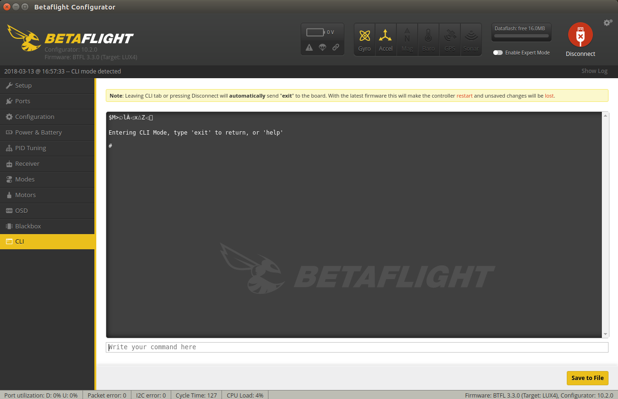Click the Show Log link
The height and width of the screenshot is (399, 618).
coord(594,71)
